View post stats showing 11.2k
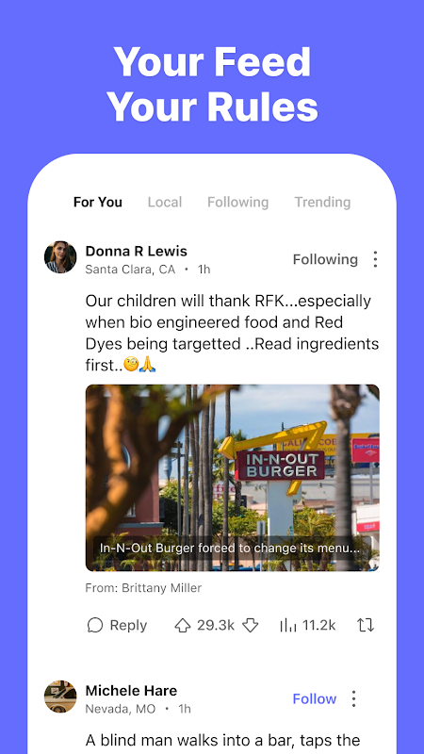The width and height of the screenshot is (424, 754). pyautogui.click(x=307, y=625)
